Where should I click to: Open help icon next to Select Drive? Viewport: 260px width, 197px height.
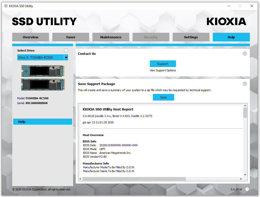pyautogui.click(x=66, y=50)
